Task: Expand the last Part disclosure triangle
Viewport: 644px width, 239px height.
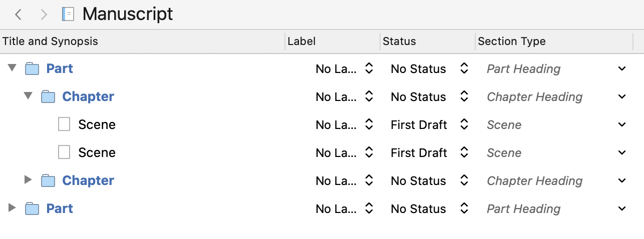Action: point(12,208)
